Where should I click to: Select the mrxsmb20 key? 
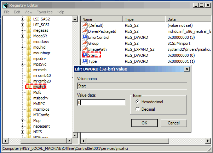point(42,81)
